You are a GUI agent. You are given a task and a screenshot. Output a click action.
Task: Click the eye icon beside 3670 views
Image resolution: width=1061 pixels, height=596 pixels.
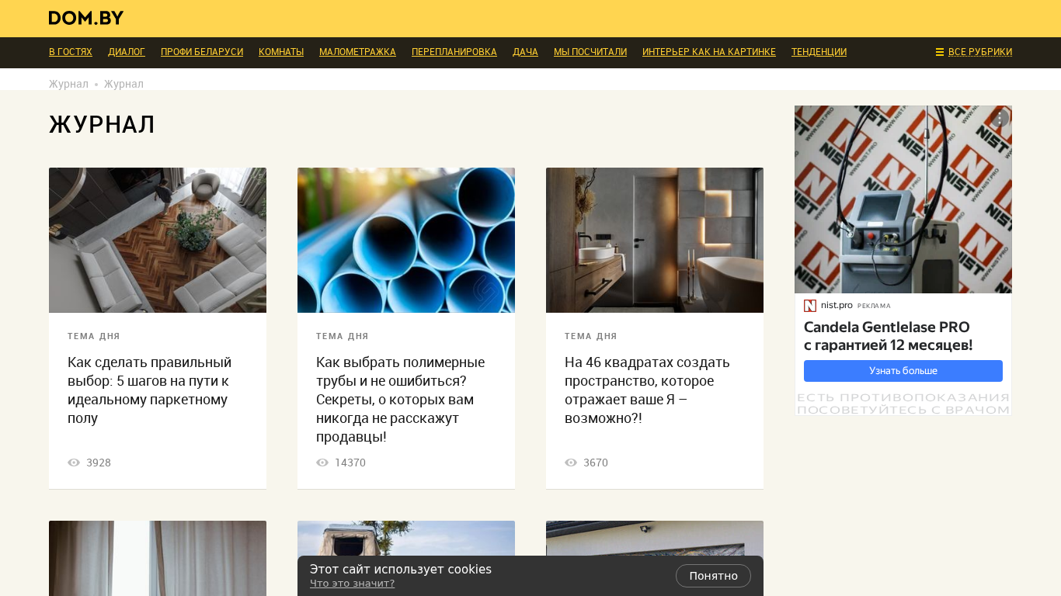tap(571, 463)
